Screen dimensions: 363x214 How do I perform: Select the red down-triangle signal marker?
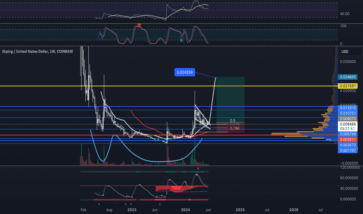pos(198,169)
